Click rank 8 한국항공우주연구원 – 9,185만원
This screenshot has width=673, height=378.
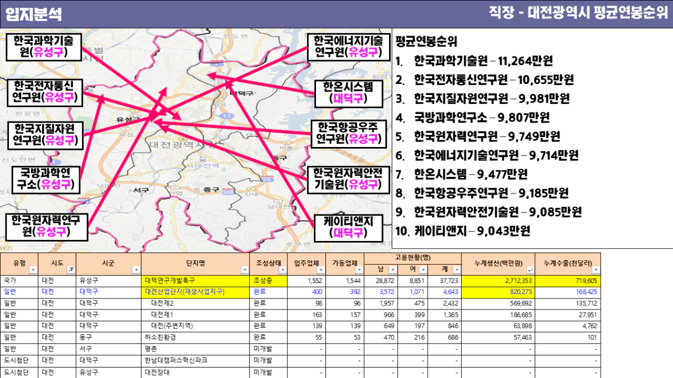pos(482,193)
